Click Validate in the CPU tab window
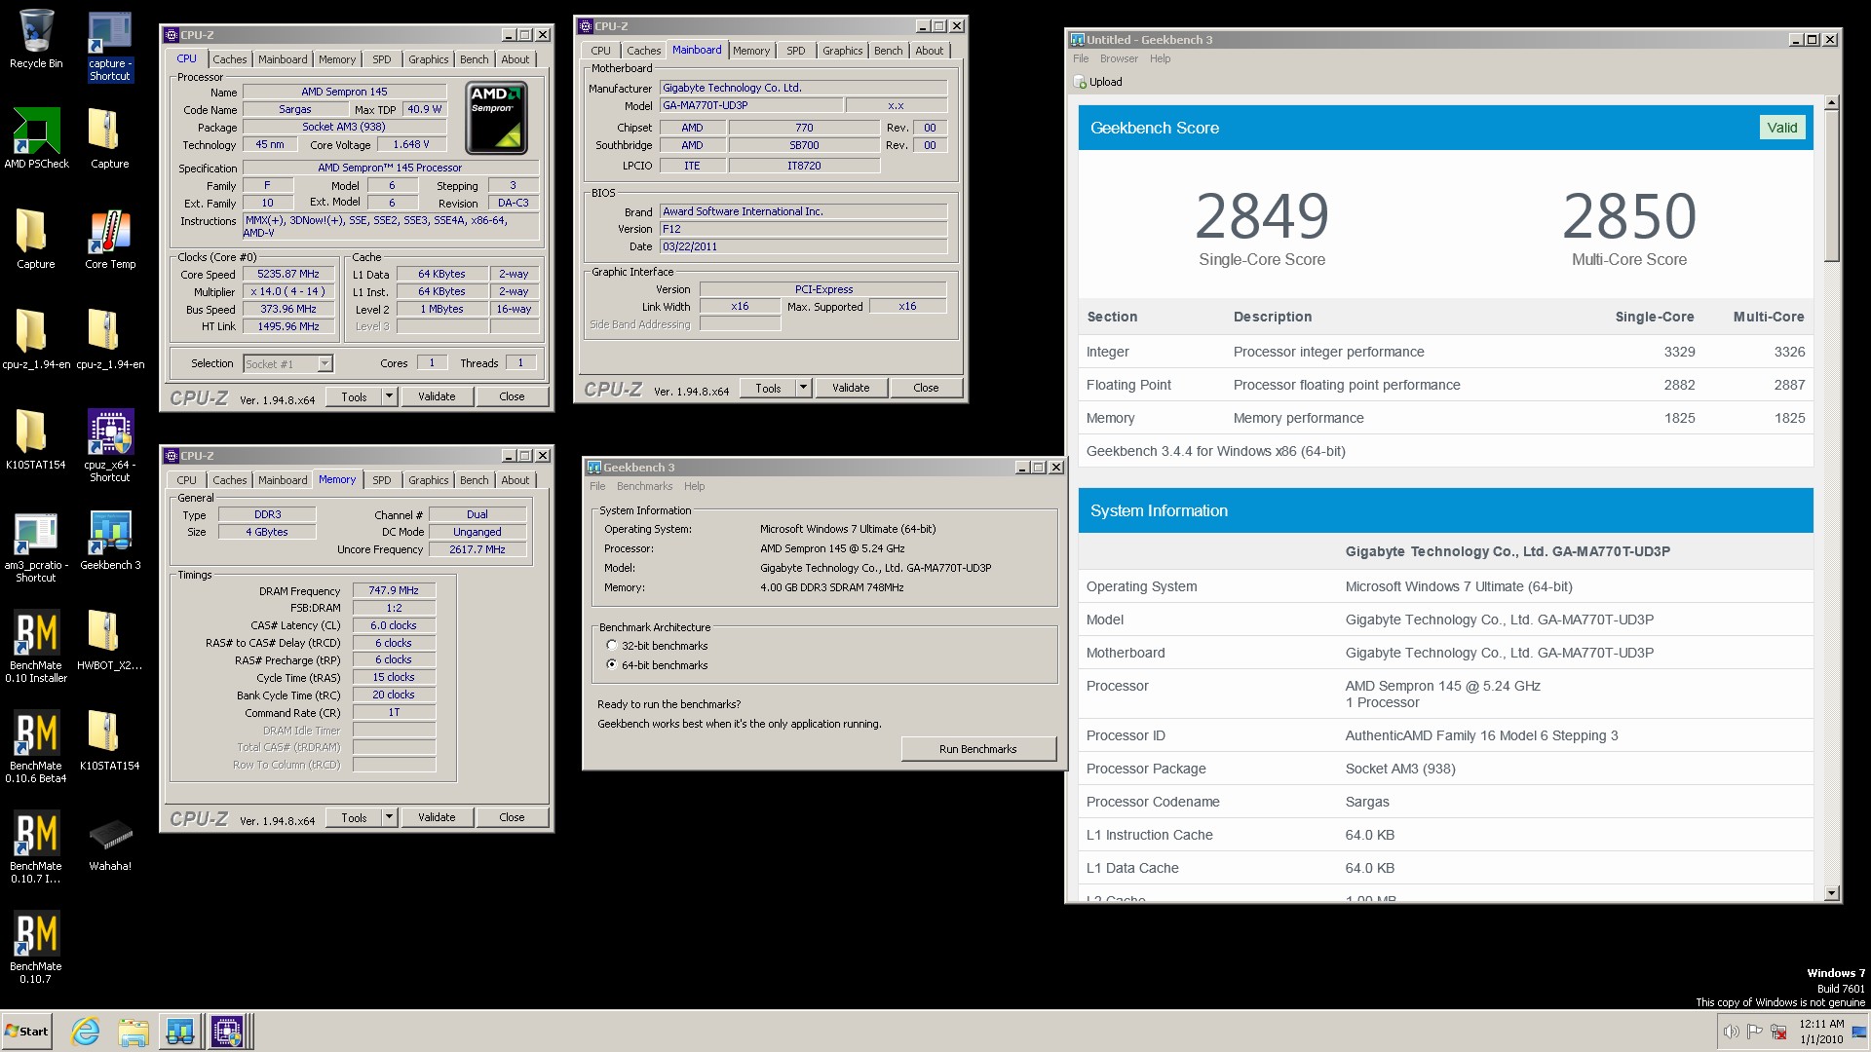 (437, 396)
